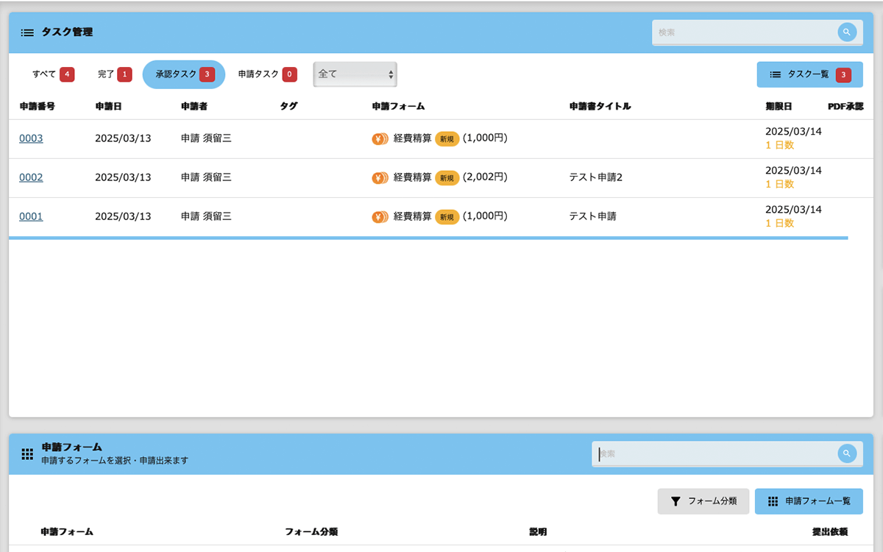883x552 pixels.
Task: Click the funnel icon on フォーム分類 button
Action: tap(675, 501)
